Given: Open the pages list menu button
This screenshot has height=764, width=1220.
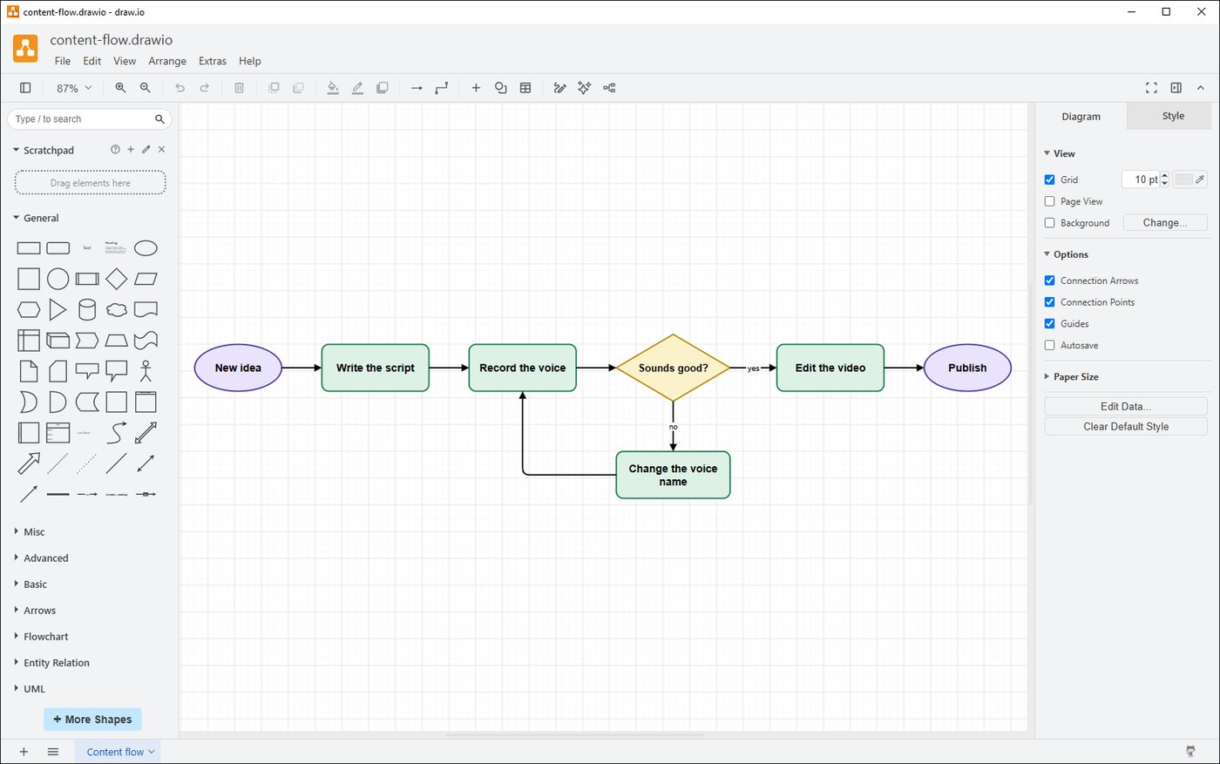Looking at the screenshot, I should tap(53, 752).
